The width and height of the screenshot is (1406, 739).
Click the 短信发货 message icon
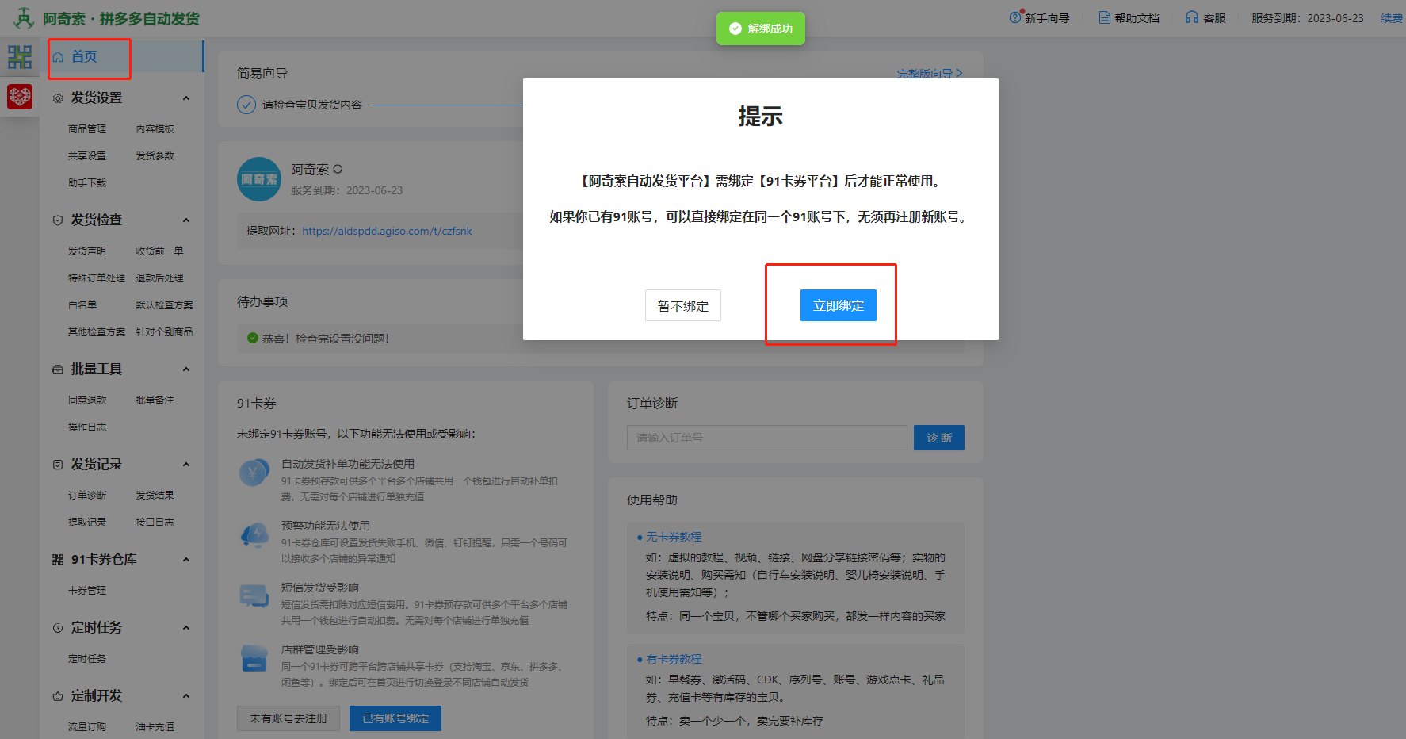(x=254, y=596)
